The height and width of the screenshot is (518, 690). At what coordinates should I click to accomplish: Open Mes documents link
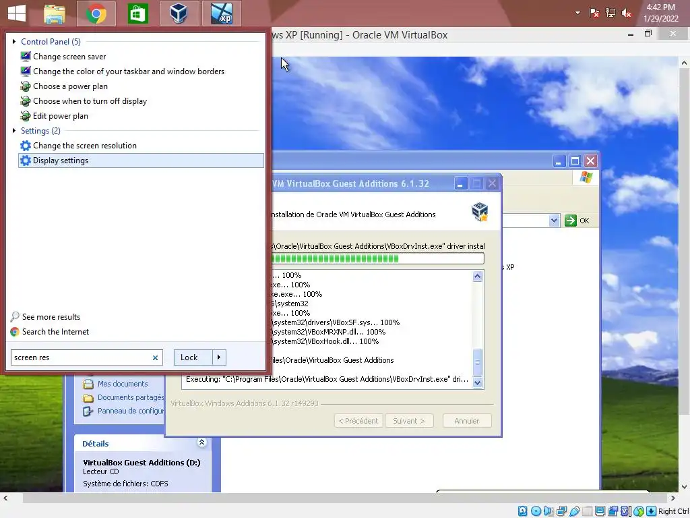click(x=123, y=384)
